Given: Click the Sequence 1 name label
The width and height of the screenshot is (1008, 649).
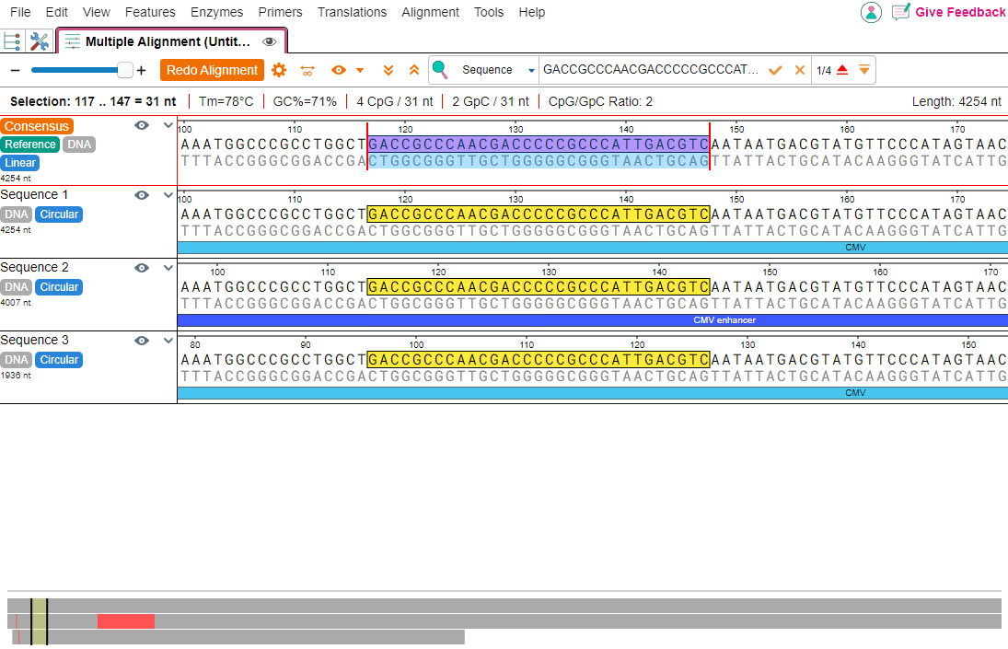Looking at the screenshot, I should tap(34, 195).
